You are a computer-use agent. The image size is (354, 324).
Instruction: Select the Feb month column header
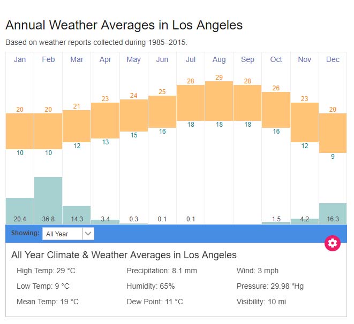pos(48,59)
